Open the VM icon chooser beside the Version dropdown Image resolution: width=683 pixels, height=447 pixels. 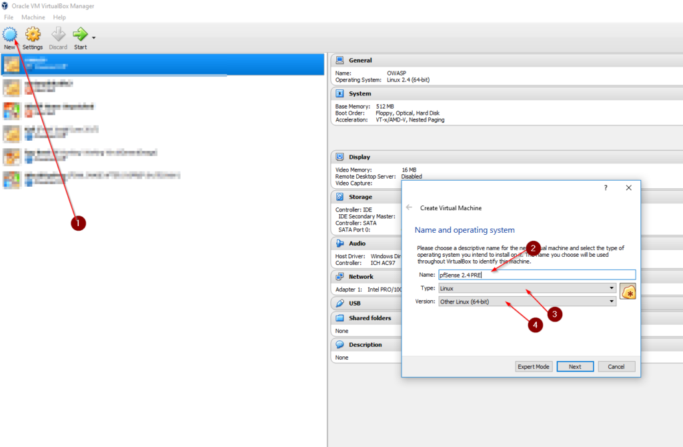[x=628, y=292]
